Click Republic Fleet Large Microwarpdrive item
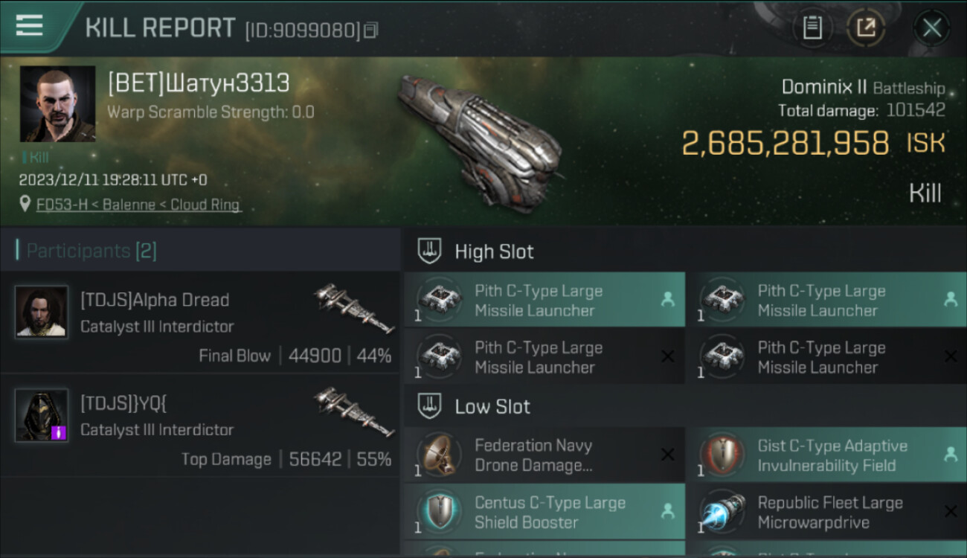This screenshot has width=967, height=558. [x=827, y=512]
